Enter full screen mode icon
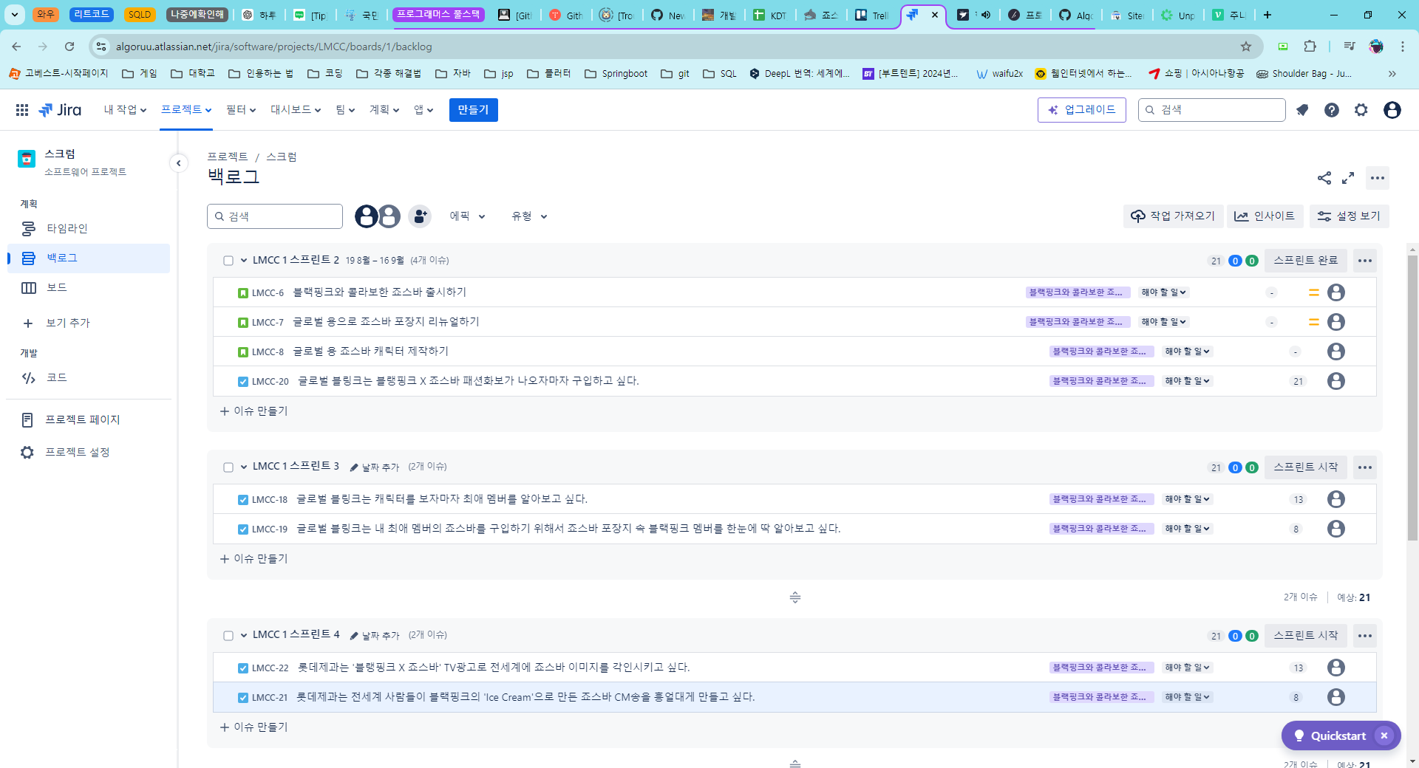Image resolution: width=1419 pixels, height=768 pixels. tap(1348, 178)
